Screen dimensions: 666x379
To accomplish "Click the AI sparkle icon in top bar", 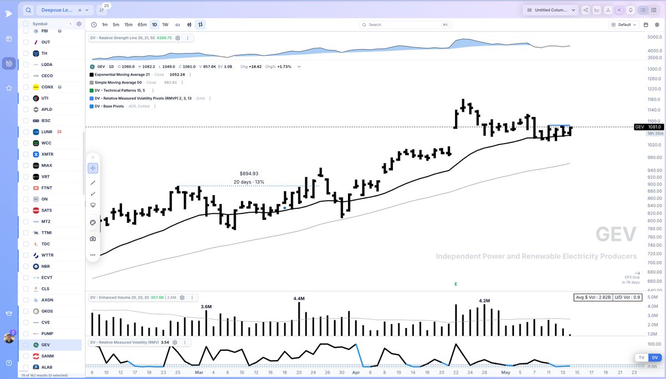I will tap(619, 9).
